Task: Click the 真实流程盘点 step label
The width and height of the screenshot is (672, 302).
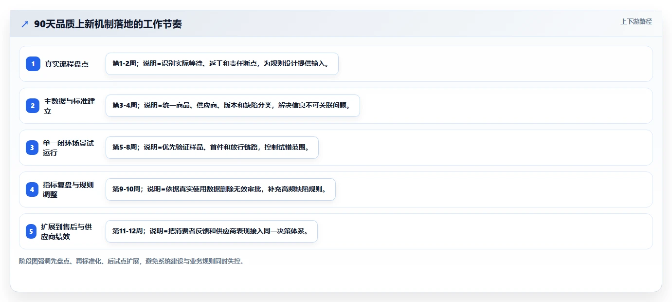Action: click(67, 64)
